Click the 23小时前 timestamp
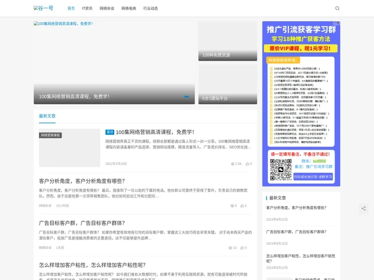This screenshot has width=374, height=280. 62,206
